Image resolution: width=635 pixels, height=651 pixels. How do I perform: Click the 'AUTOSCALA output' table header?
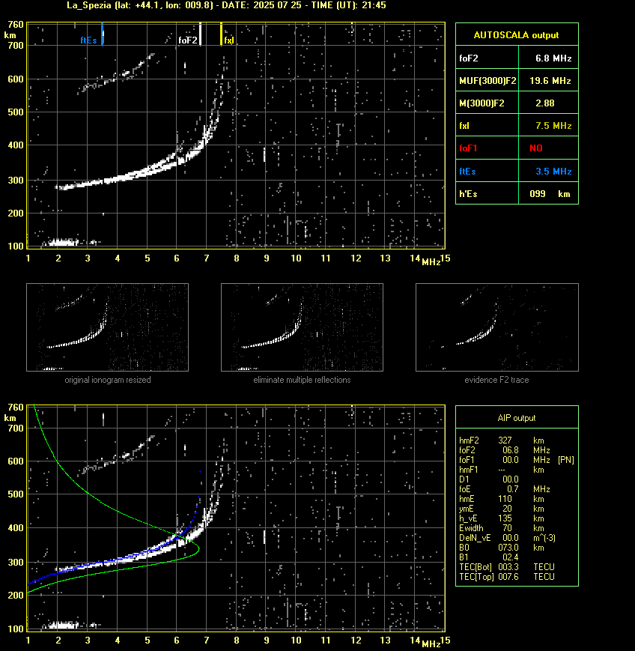click(517, 35)
